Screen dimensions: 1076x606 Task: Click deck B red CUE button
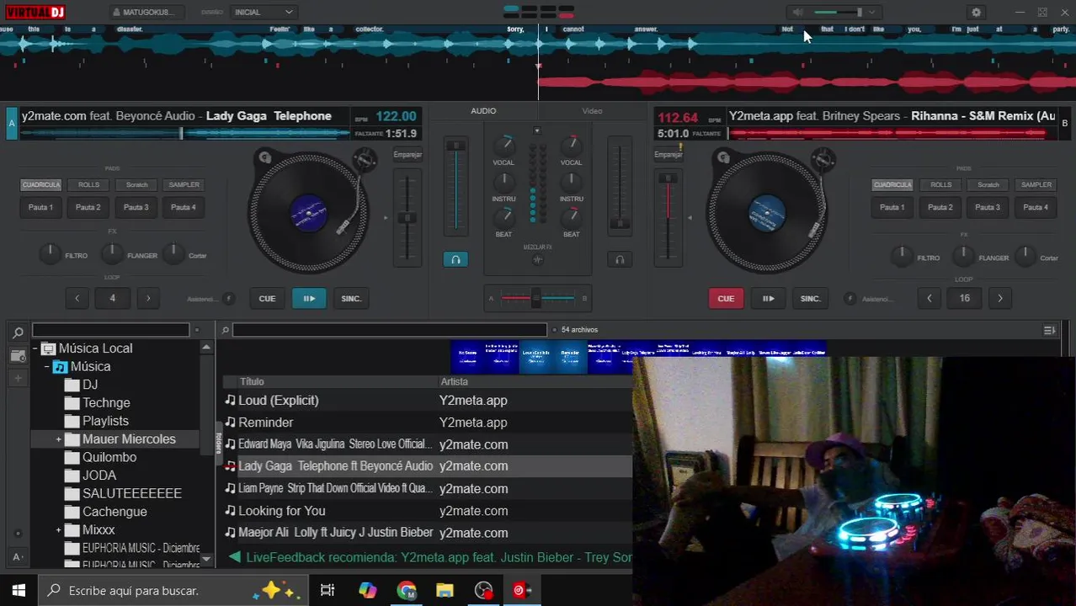tap(726, 299)
